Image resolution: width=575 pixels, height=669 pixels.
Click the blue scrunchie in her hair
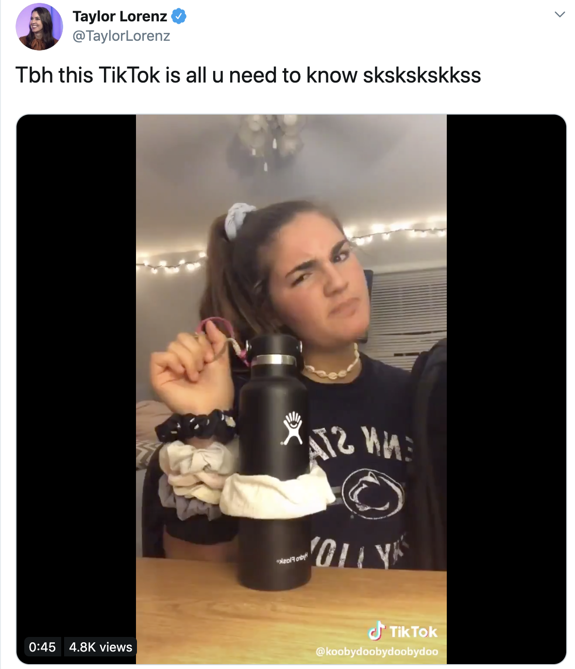tap(239, 219)
